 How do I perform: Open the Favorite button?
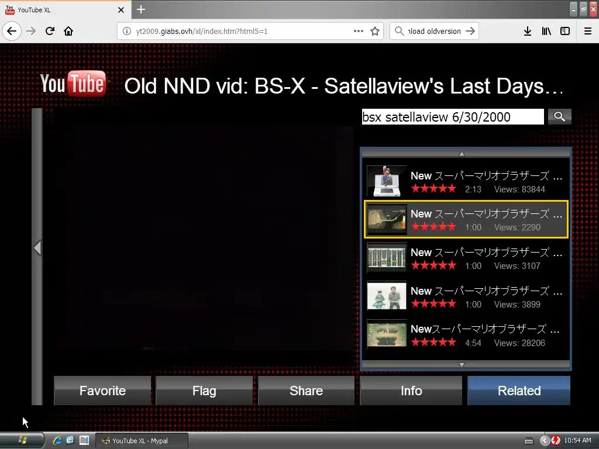coord(102,391)
